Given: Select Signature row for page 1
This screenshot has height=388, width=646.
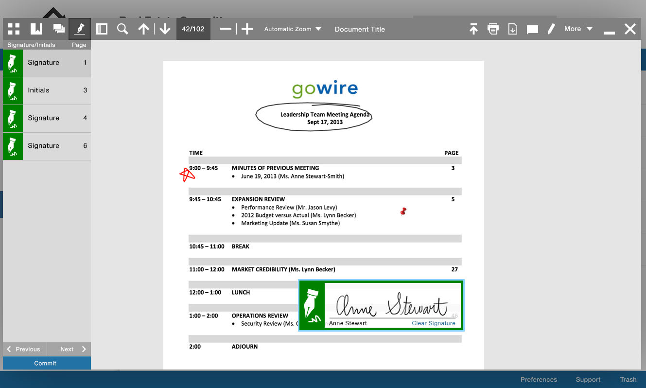Looking at the screenshot, I should (47, 63).
